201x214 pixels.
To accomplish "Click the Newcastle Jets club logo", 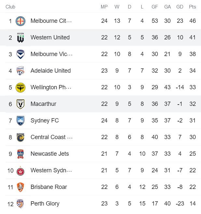I will click(x=21, y=154).
